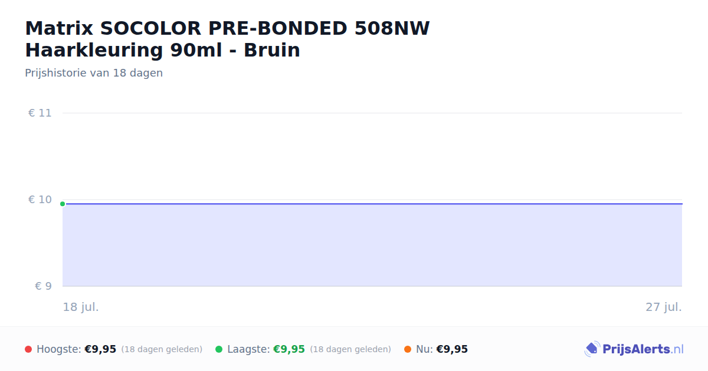Click '18 dagen geleden' next to Laagste
Image resolution: width=708 pixels, height=371 pixels.
350,349
